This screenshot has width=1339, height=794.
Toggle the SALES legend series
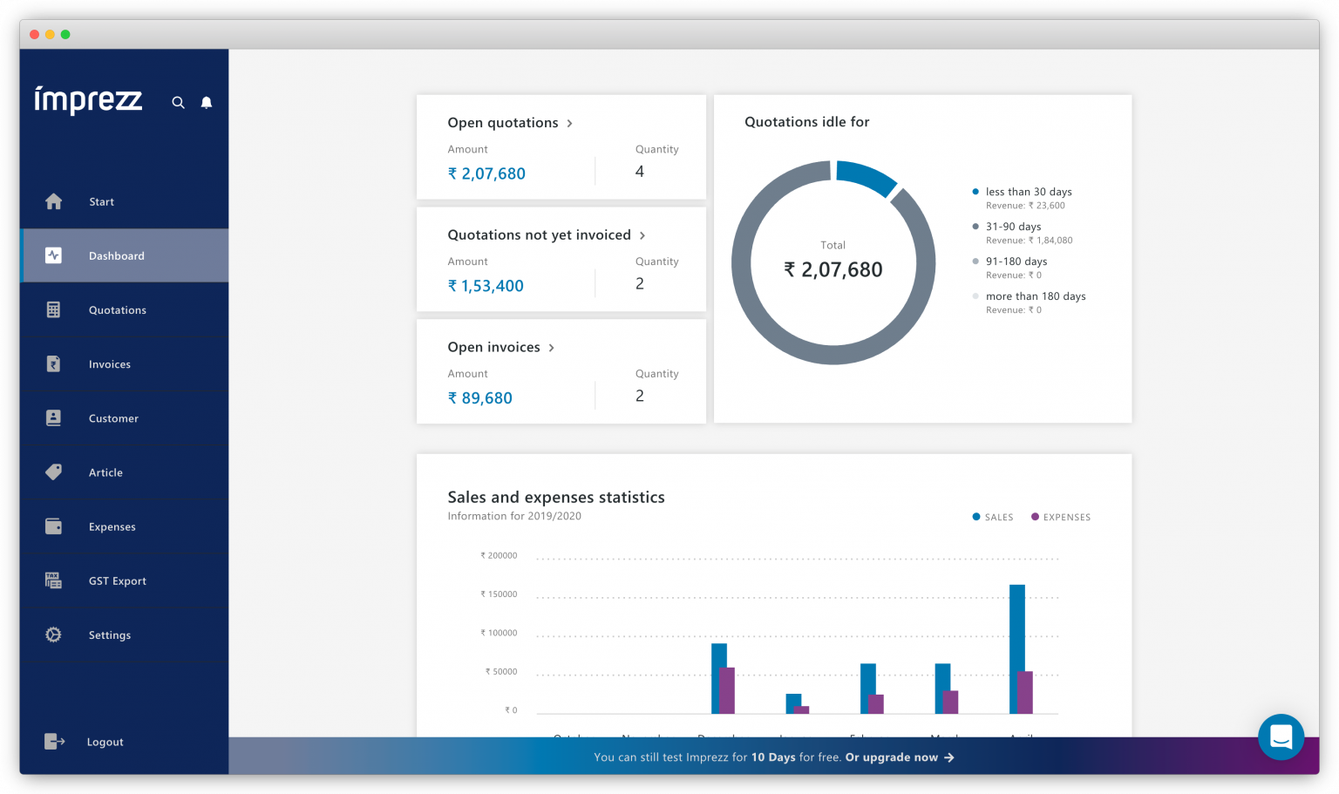tap(993, 517)
